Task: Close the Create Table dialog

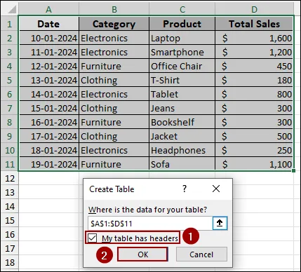Action: [216, 189]
